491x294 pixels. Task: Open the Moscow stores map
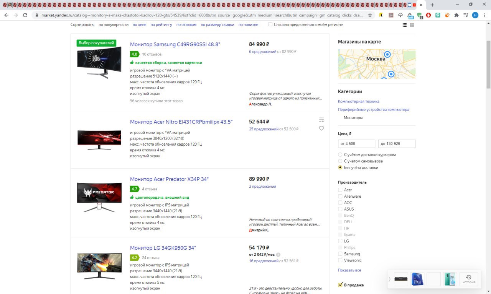tap(376, 64)
